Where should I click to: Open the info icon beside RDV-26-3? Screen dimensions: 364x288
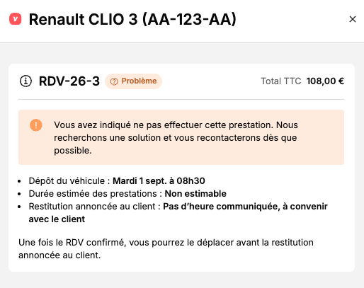click(x=25, y=81)
